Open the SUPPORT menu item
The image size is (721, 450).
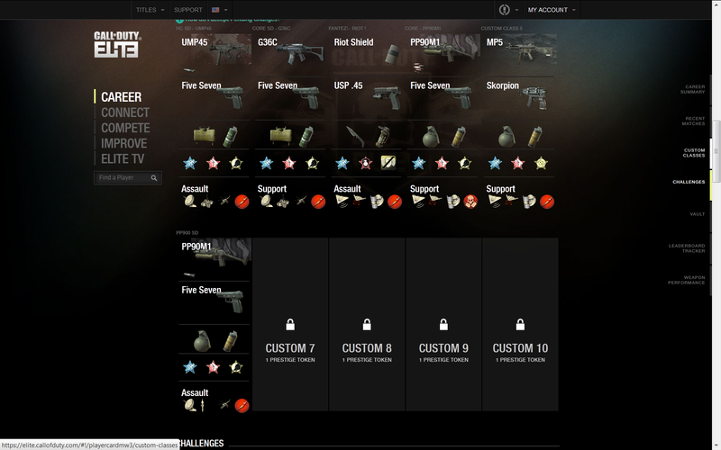(x=187, y=10)
